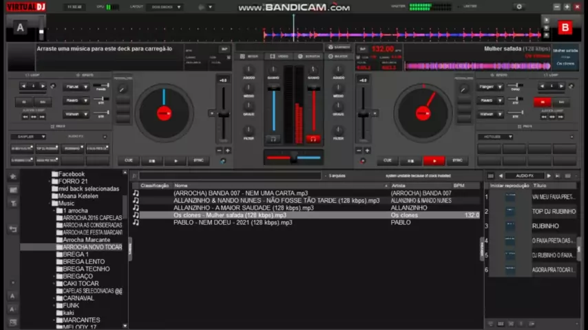Toggle left channel headphone monitor button
Screen dimensions: 588x330
pos(273,139)
